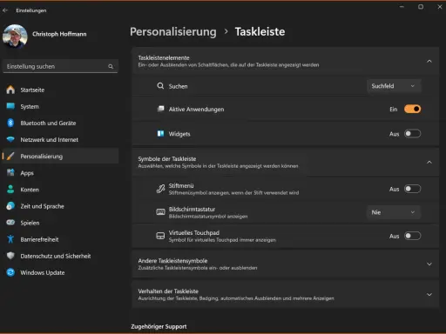Click the 'Einstellungen' window title
The width and height of the screenshot is (446, 334).
[x=31, y=10]
